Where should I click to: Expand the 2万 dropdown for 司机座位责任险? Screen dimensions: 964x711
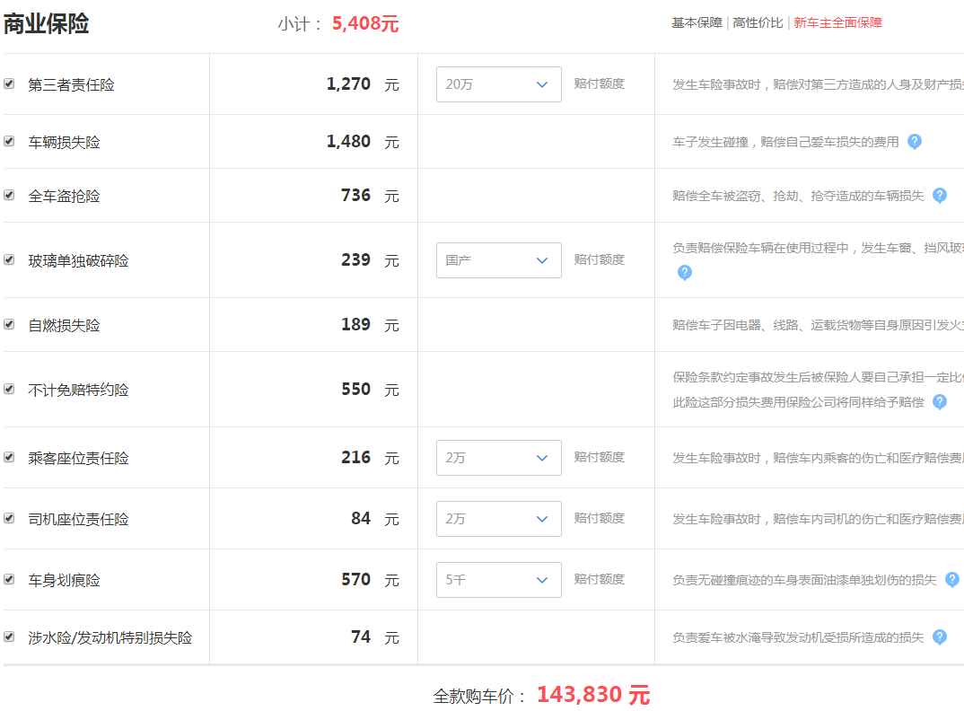pyautogui.click(x=498, y=519)
